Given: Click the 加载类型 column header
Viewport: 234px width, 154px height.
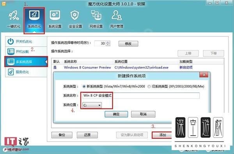Looking at the screenshot, I should pyautogui.click(x=186, y=61).
